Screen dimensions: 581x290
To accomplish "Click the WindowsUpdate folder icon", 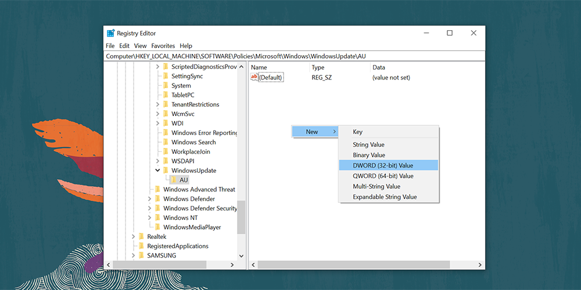I will [166, 171].
